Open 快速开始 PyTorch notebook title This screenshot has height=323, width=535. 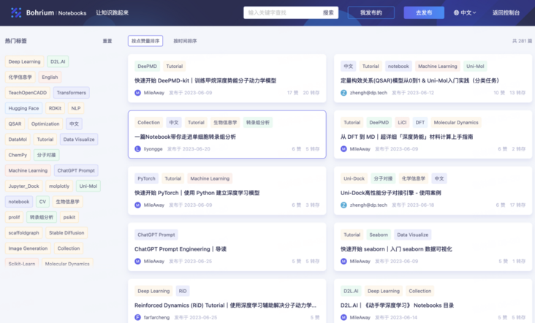coord(197,193)
